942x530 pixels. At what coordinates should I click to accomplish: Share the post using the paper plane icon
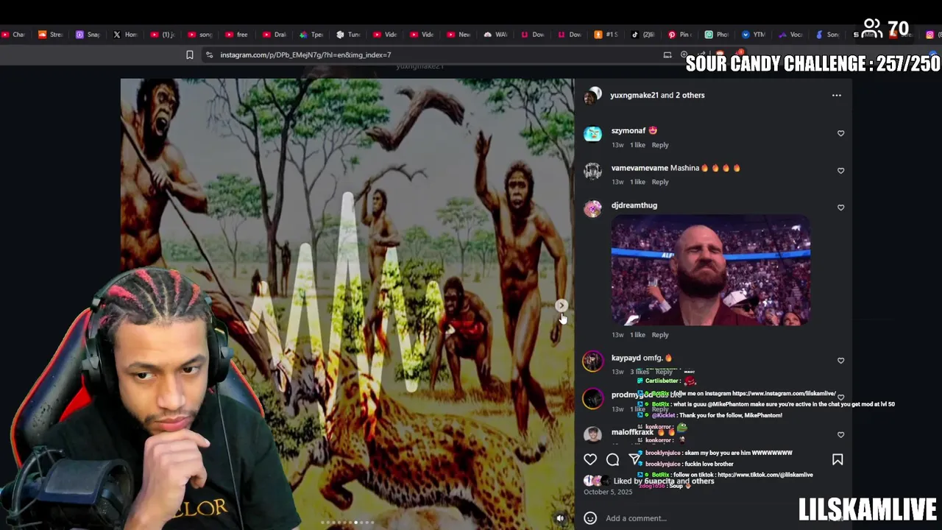tap(634, 459)
